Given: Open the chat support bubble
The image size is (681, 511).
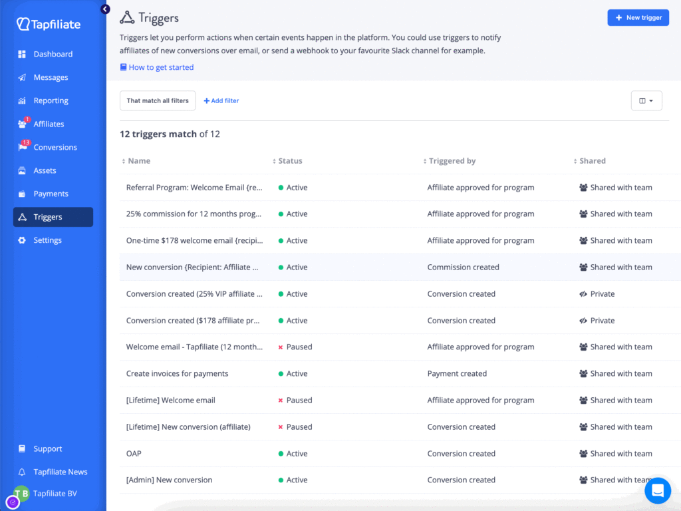Looking at the screenshot, I should (657, 491).
